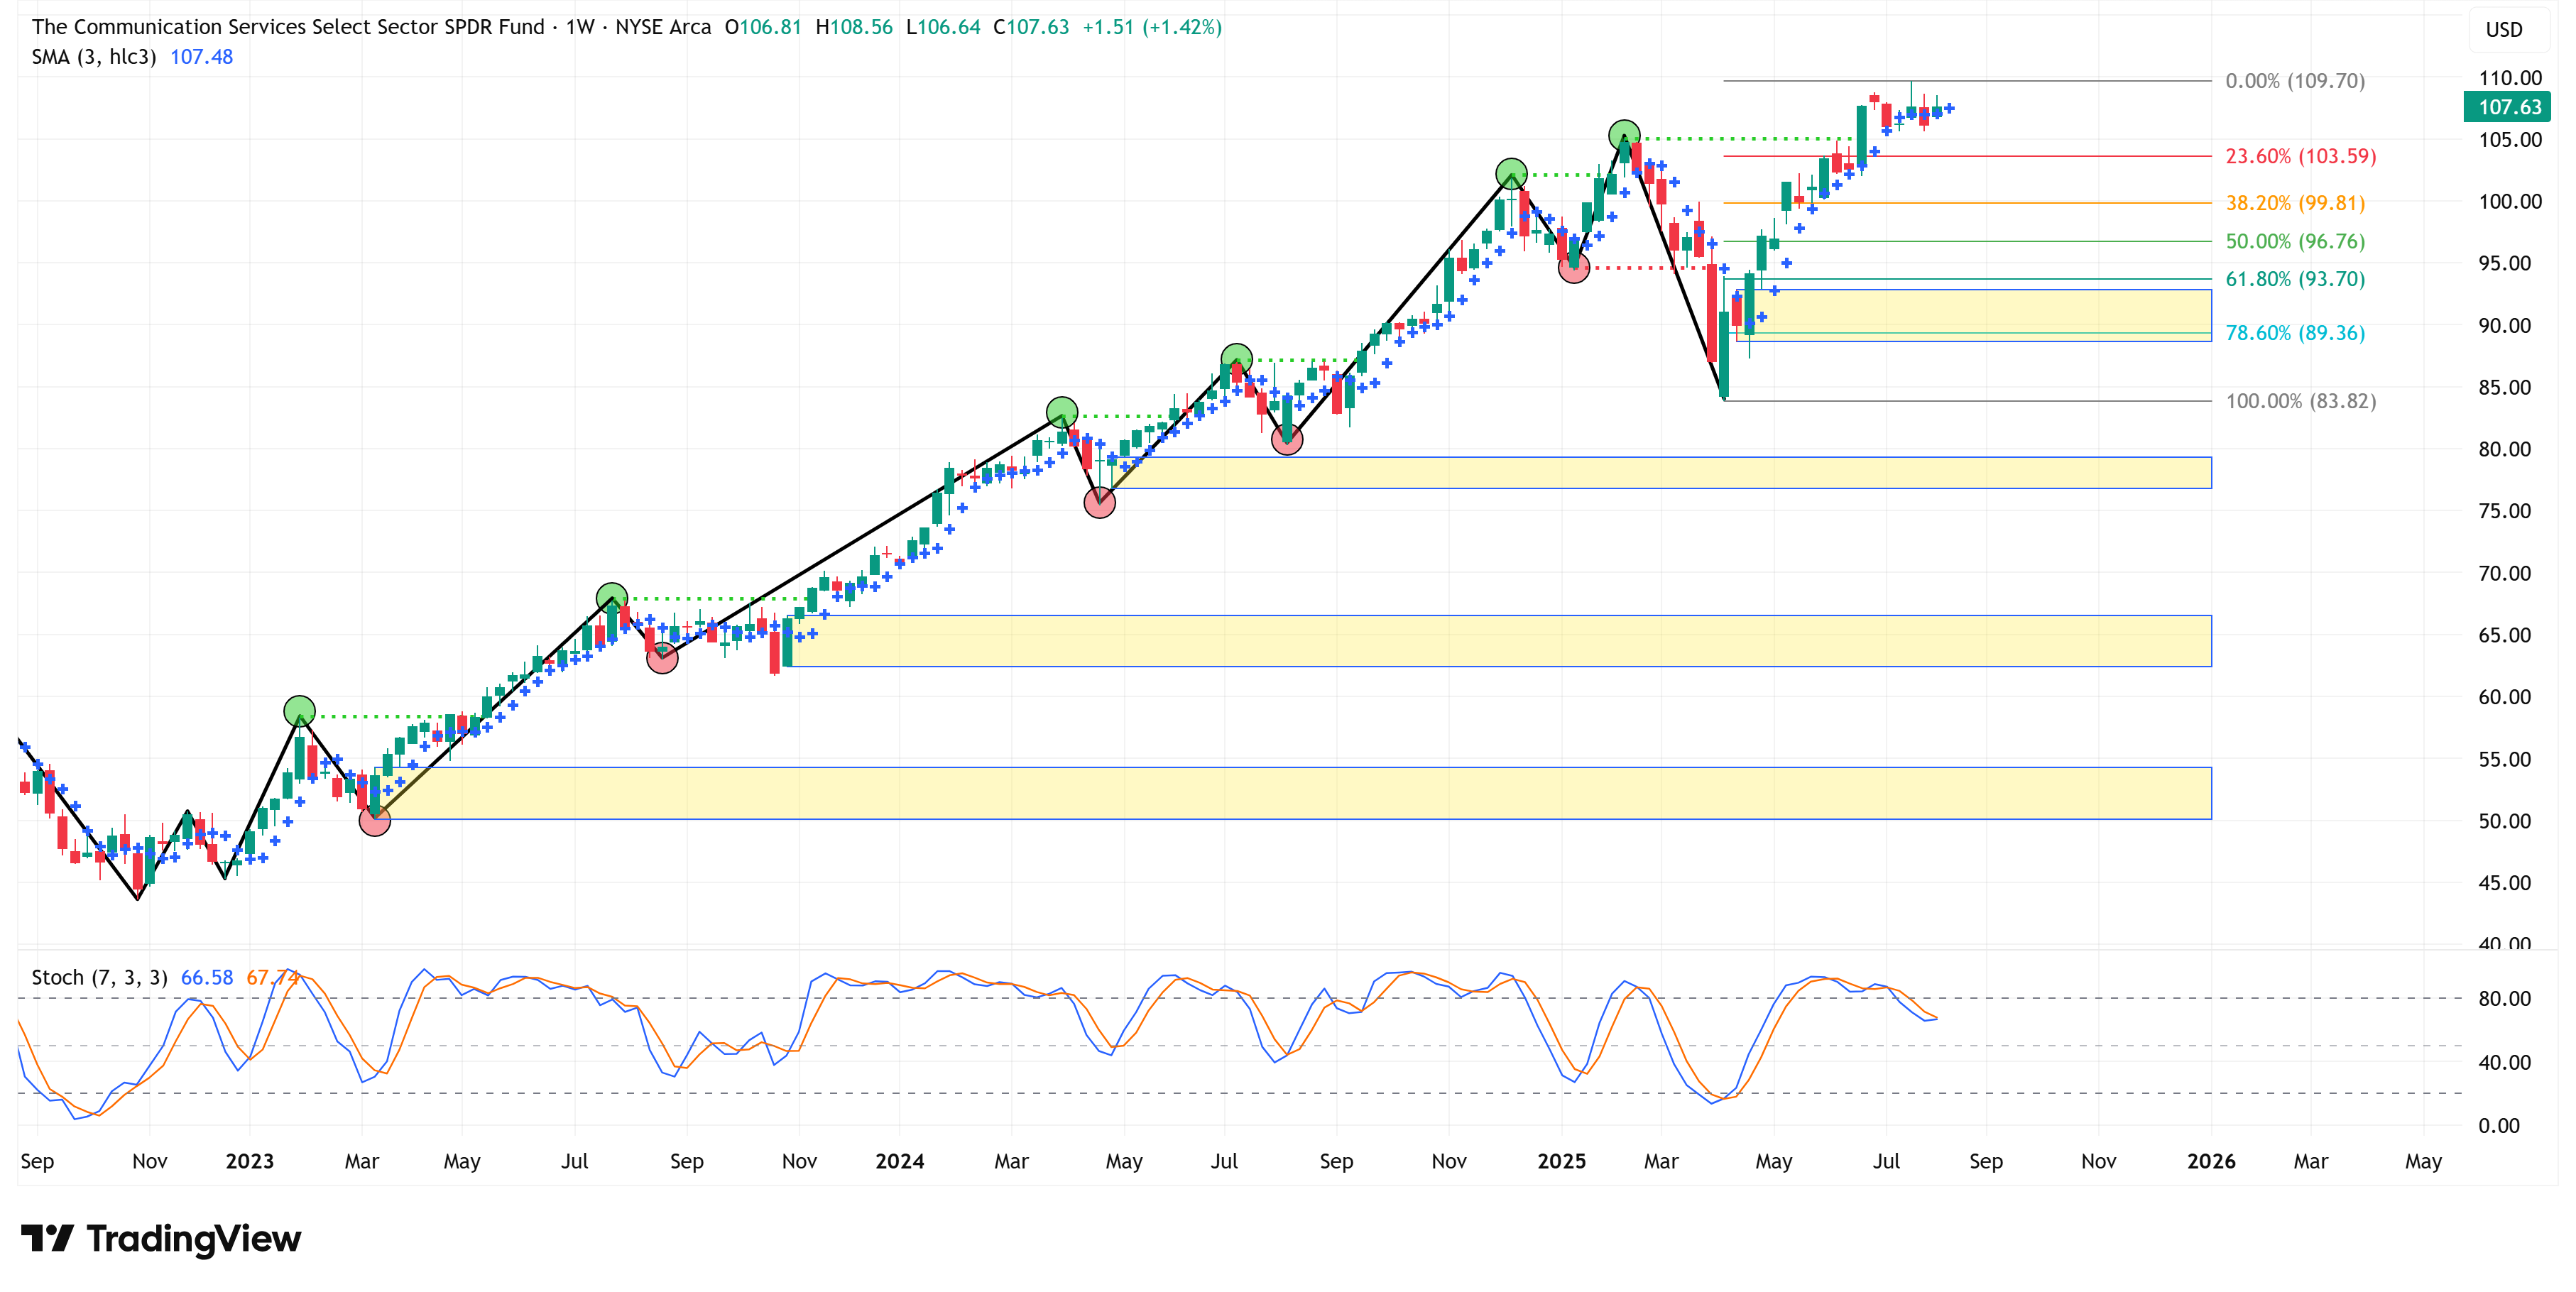Click the green pivot-high circle near July 2023
The image size is (2576, 1292).
coord(612,599)
